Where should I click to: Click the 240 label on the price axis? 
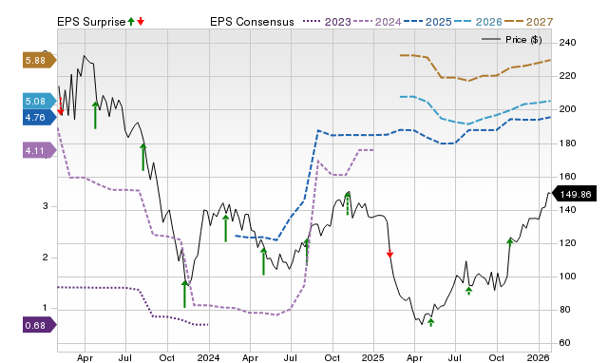click(x=567, y=42)
